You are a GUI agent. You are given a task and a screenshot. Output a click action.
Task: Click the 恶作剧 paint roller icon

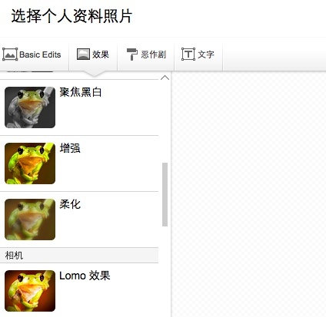point(132,54)
